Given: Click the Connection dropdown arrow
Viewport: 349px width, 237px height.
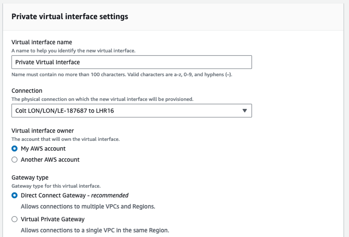Looking at the screenshot, I should (x=244, y=110).
